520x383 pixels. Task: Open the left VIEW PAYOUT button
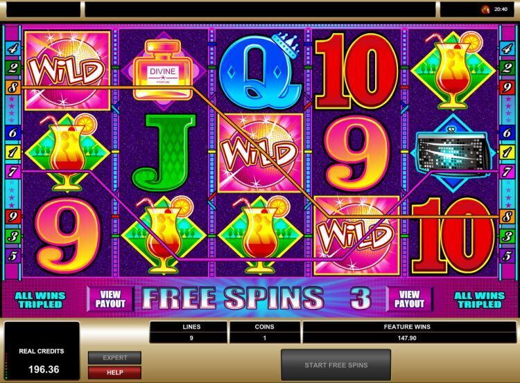110,299
